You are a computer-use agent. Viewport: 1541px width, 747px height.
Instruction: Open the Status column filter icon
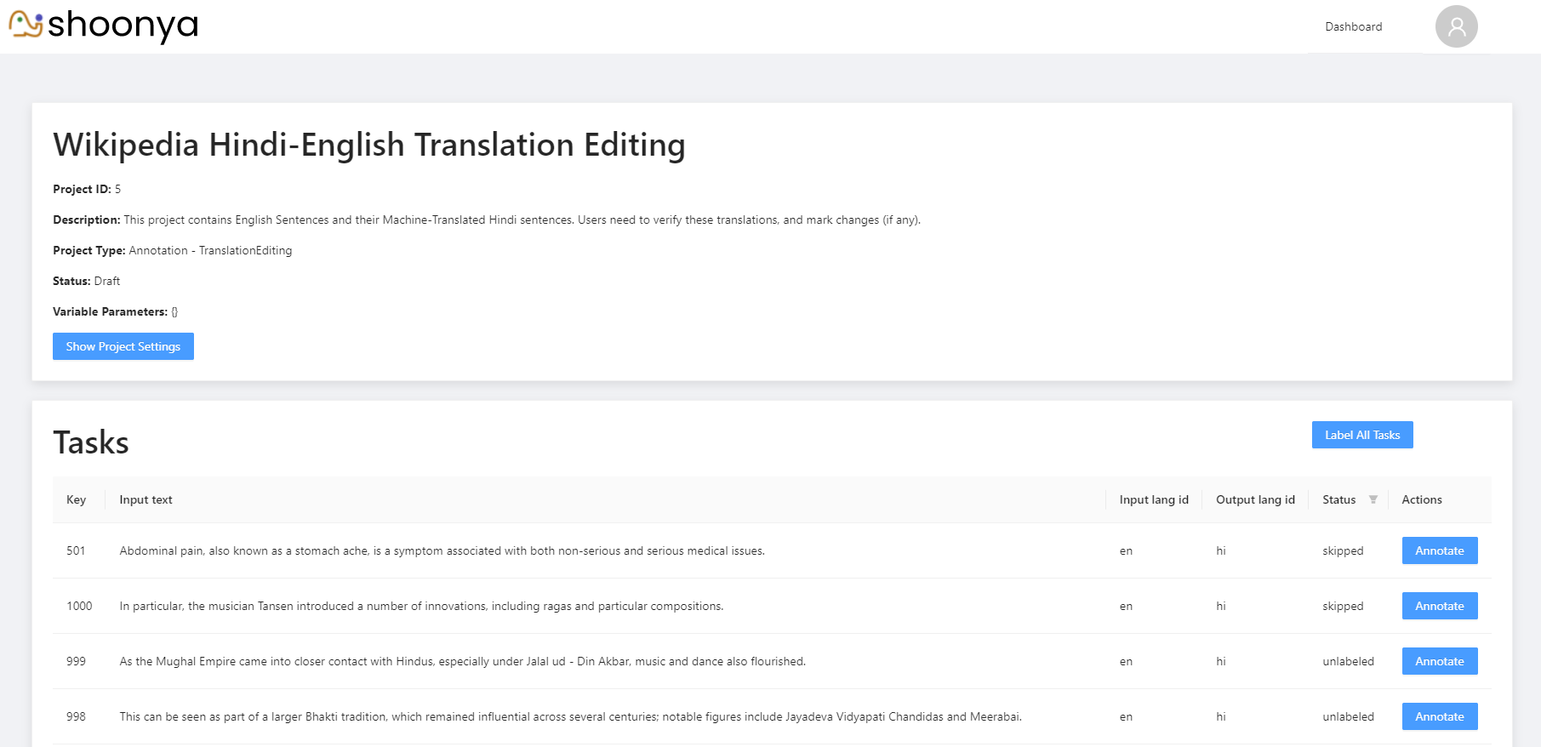click(x=1373, y=499)
